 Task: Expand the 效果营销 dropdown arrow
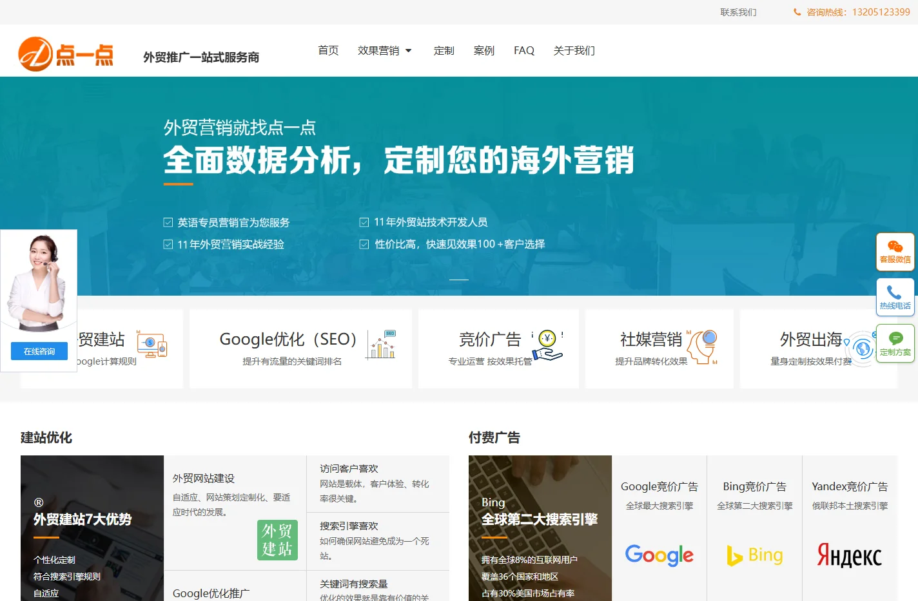click(408, 51)
